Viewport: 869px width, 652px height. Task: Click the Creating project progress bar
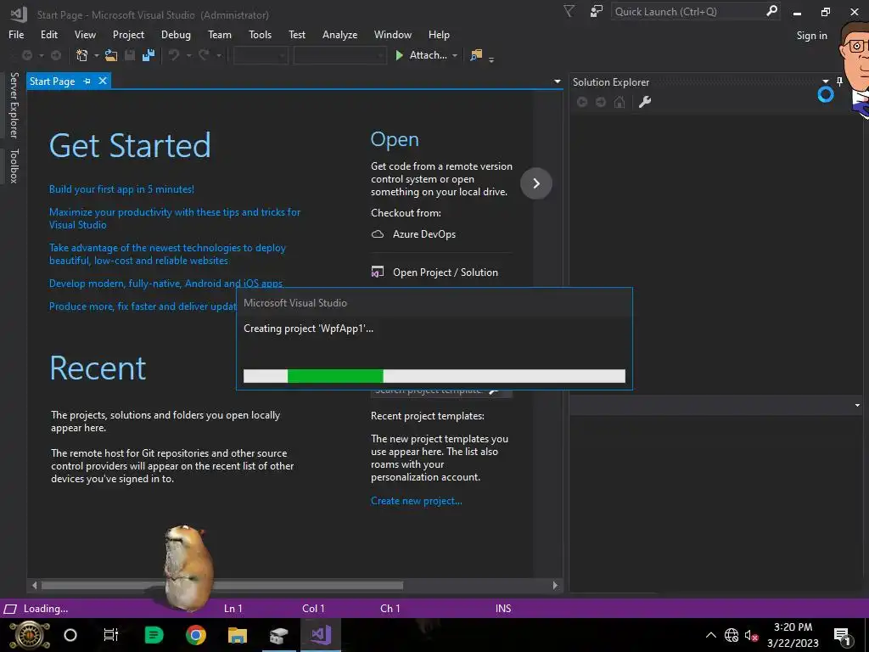[434, 376]
